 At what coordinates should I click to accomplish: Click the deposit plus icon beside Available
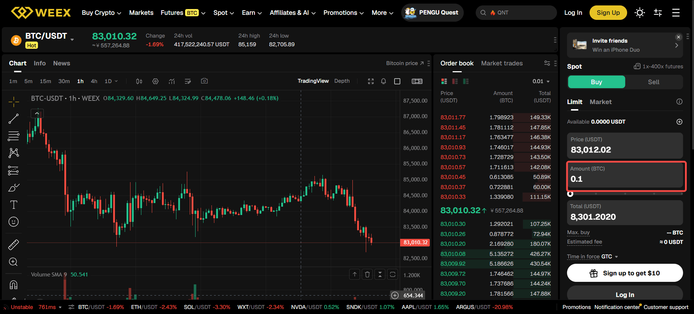[x=680, y=122]
